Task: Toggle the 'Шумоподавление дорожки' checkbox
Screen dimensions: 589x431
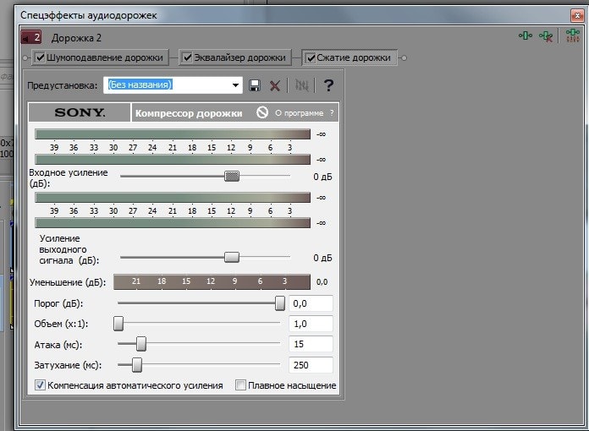Action: 40,58
